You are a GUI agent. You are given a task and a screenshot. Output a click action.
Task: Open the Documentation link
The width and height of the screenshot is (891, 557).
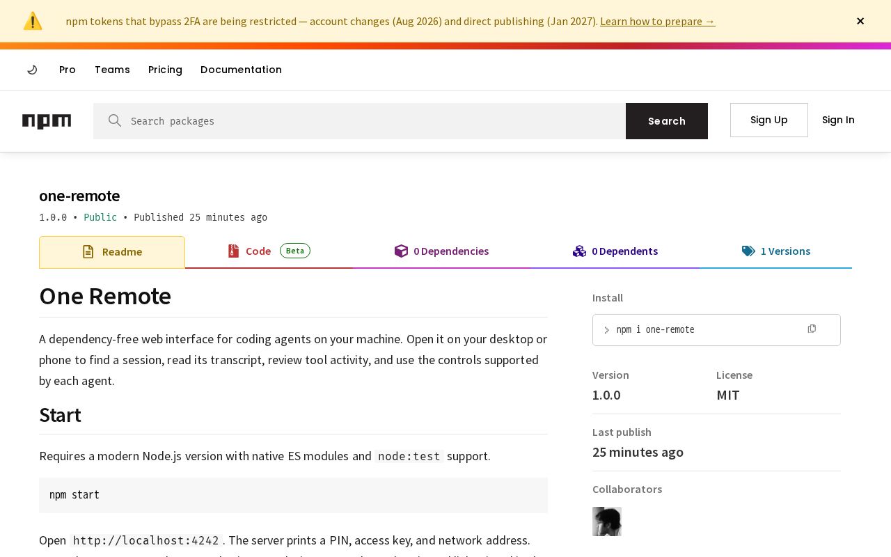241,70
